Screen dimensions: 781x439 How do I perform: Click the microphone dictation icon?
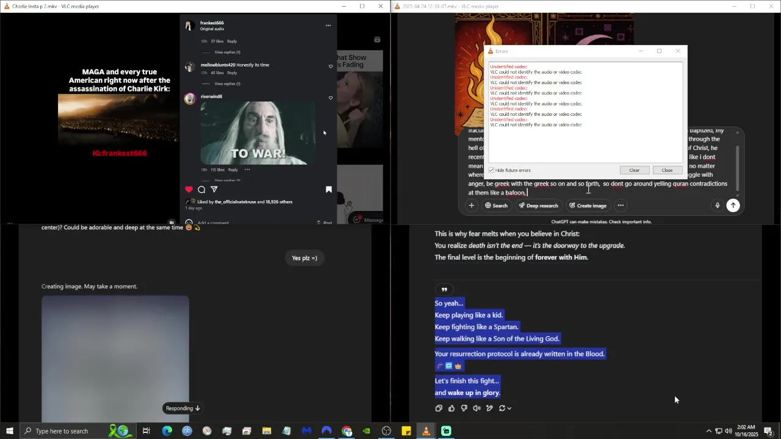coord(718,205)
